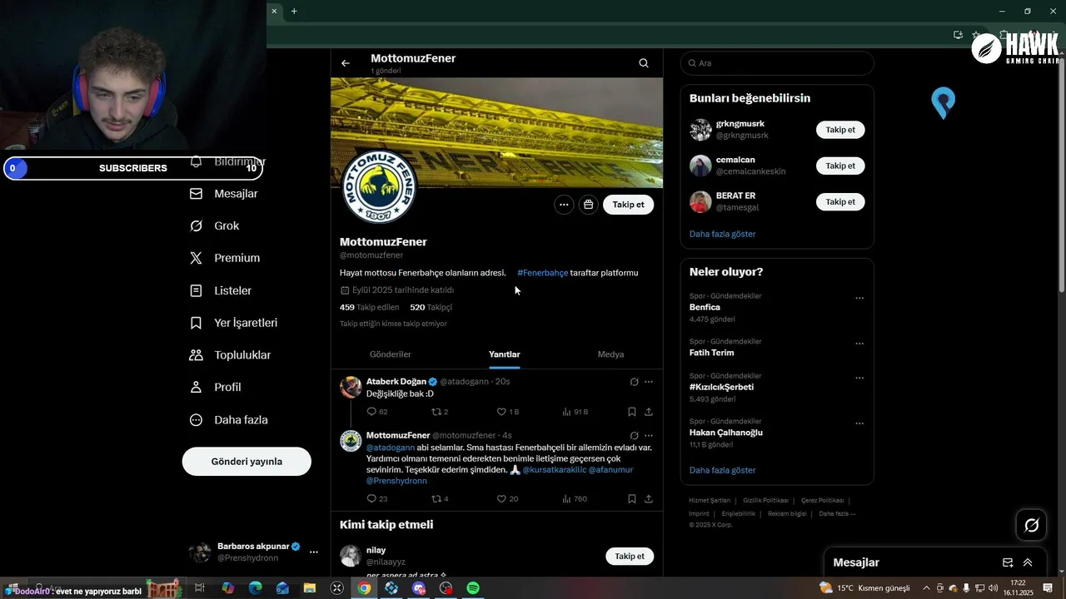Share MottomuzFener's reply
This screenshot has height=599, width=1066.
click(x=649, y=499)
